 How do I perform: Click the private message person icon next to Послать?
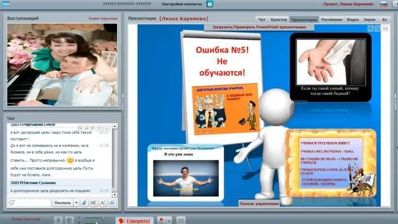point(85,203)
